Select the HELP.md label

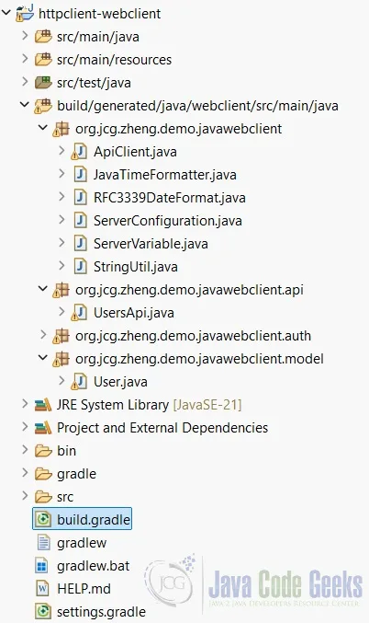tap(84, 589)
